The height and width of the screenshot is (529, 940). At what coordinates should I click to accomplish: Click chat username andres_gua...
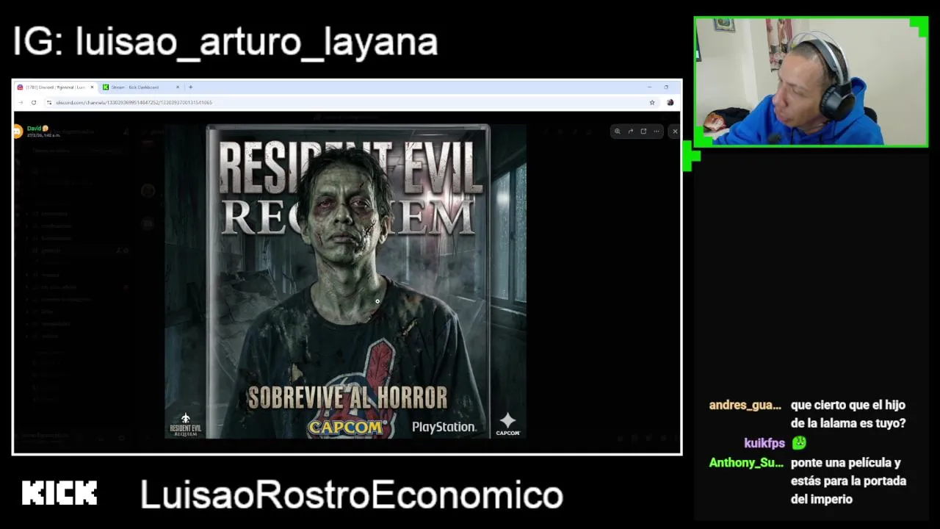click(x=745, y=405)
